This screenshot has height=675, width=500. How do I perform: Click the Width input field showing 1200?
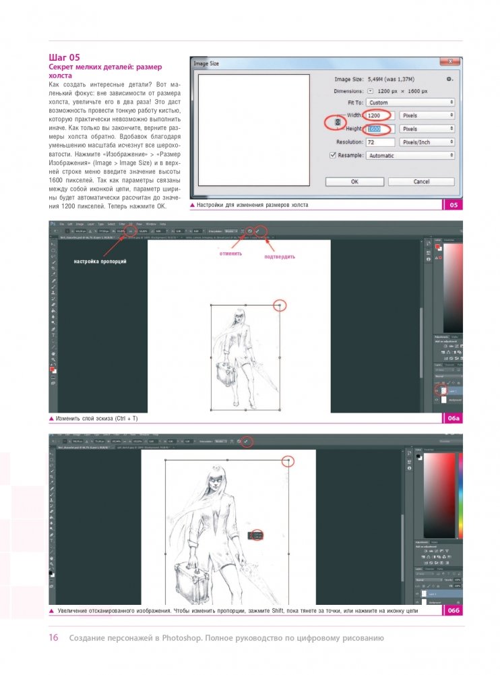tap(379, 115)
